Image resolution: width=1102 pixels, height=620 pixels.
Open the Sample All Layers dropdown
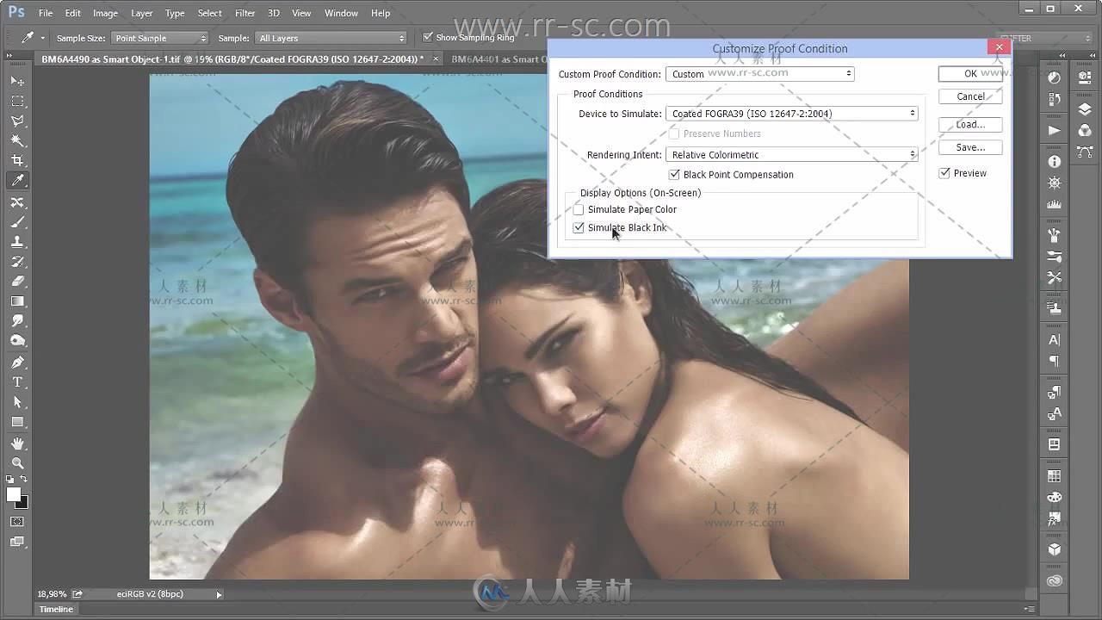point(331,38)
